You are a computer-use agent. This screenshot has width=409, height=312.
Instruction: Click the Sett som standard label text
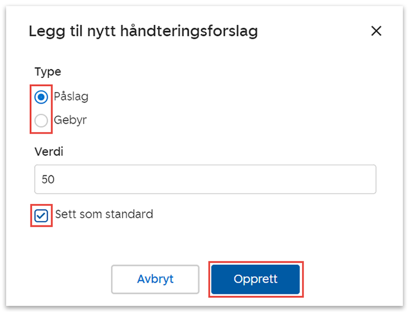tap(104, 214)
